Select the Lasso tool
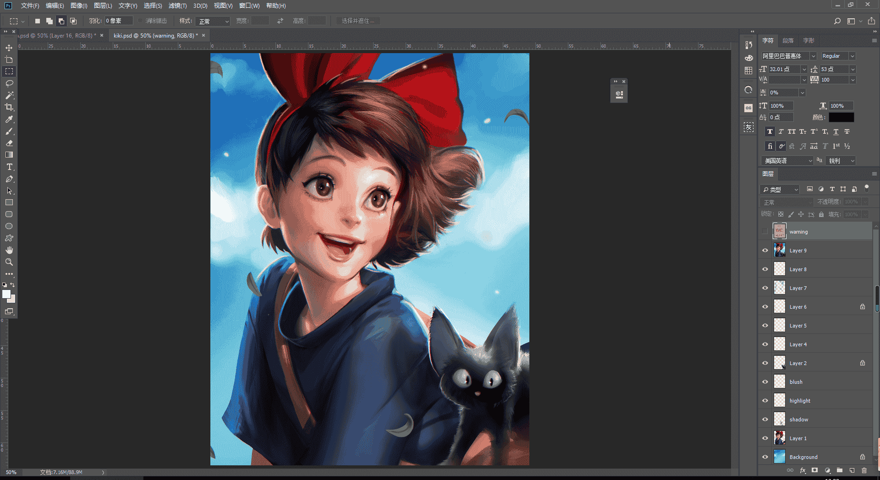 (9, 83)
